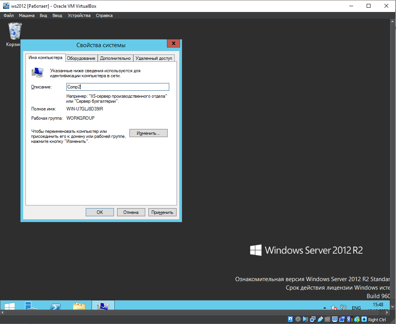Click vertical scrollbar down arrow

coord(393,307)
